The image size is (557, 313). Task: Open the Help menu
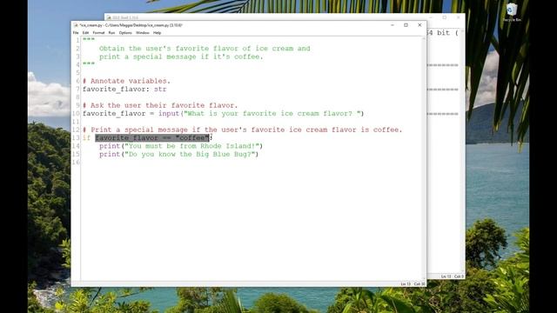coord(157,33)
